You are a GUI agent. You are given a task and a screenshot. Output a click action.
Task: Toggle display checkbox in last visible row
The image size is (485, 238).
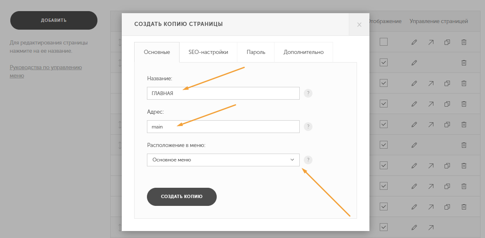pos(383,227)
